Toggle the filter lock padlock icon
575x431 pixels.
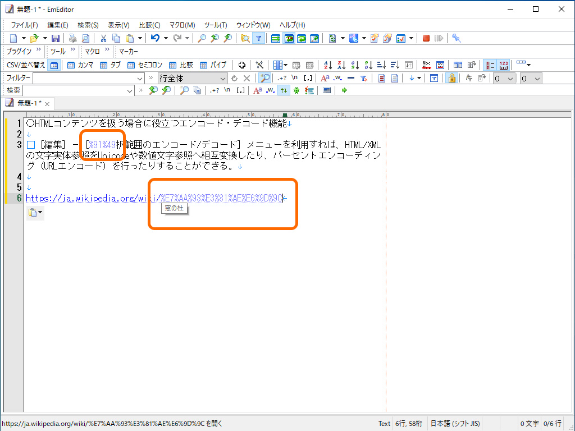click(x=452, y=78)
